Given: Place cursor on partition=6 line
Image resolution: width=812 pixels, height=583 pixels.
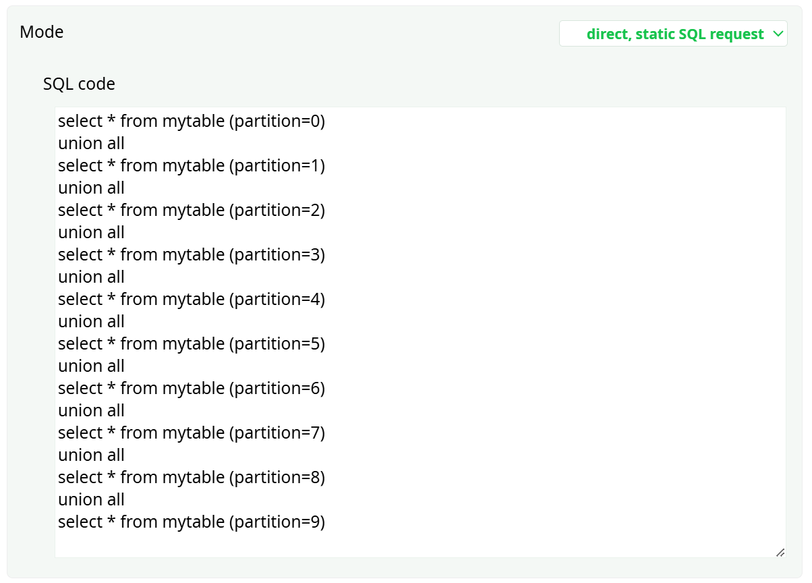Looking at the screenshot, I should 192,389.
